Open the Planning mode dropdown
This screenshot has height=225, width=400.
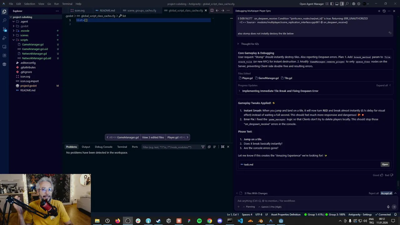248,207
